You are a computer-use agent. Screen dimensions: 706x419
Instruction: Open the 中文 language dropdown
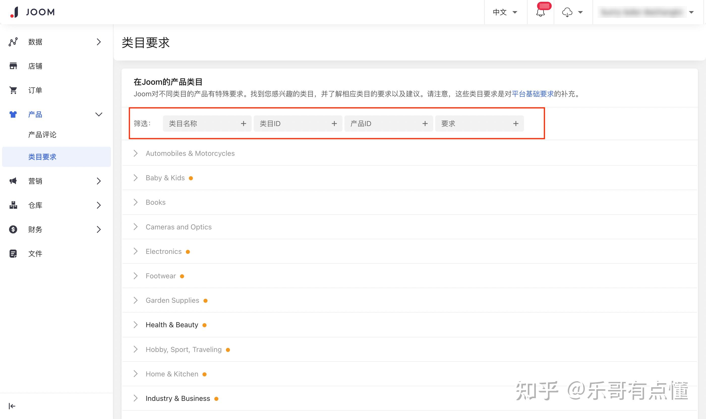[x=505, y=12]
